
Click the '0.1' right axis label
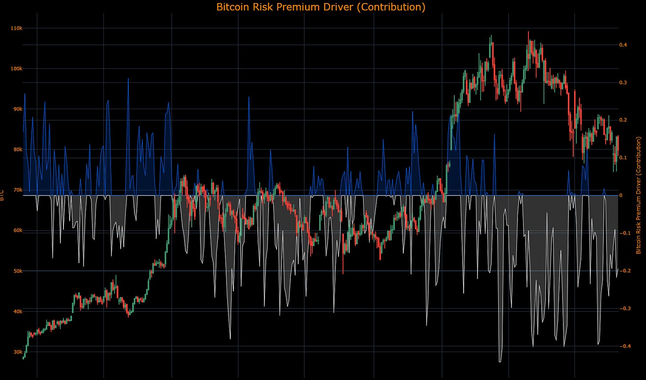[x=623, y=157]
